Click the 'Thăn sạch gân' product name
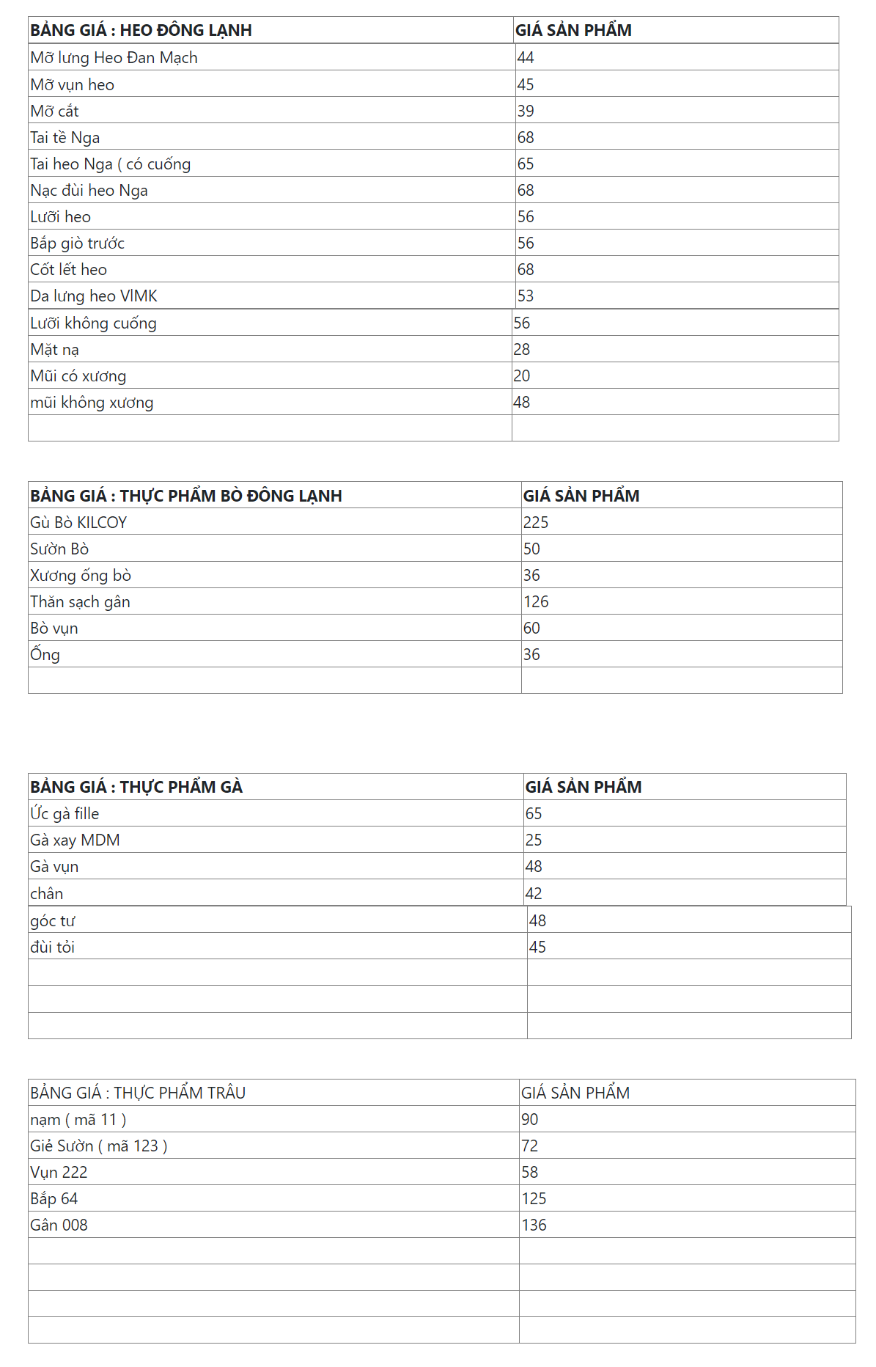Screen dimensions: 876x1367 coord(80,602)
